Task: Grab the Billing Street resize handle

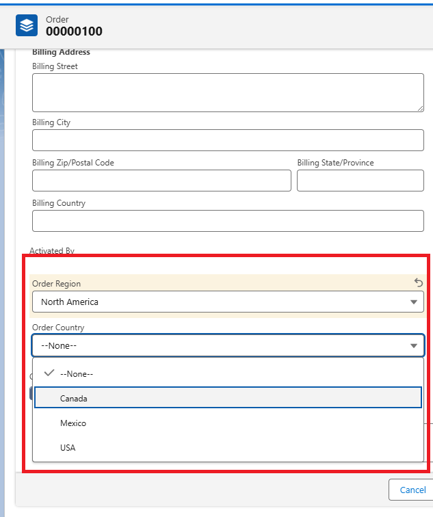Action: [420, 108]
